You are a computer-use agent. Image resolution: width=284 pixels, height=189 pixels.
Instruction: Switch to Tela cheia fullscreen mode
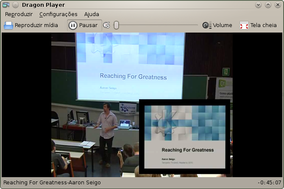[x=258, y=25]
